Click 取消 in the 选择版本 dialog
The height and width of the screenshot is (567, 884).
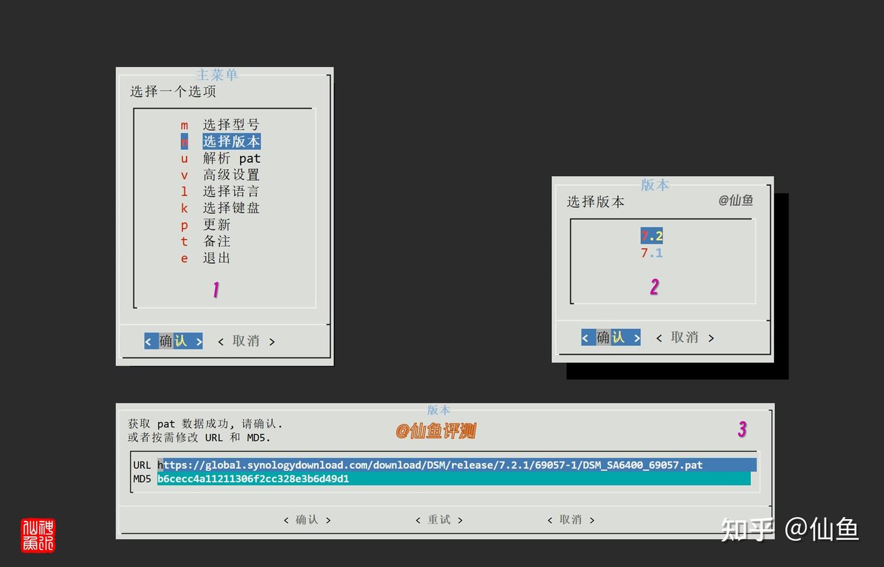click(x=684, y=337)
